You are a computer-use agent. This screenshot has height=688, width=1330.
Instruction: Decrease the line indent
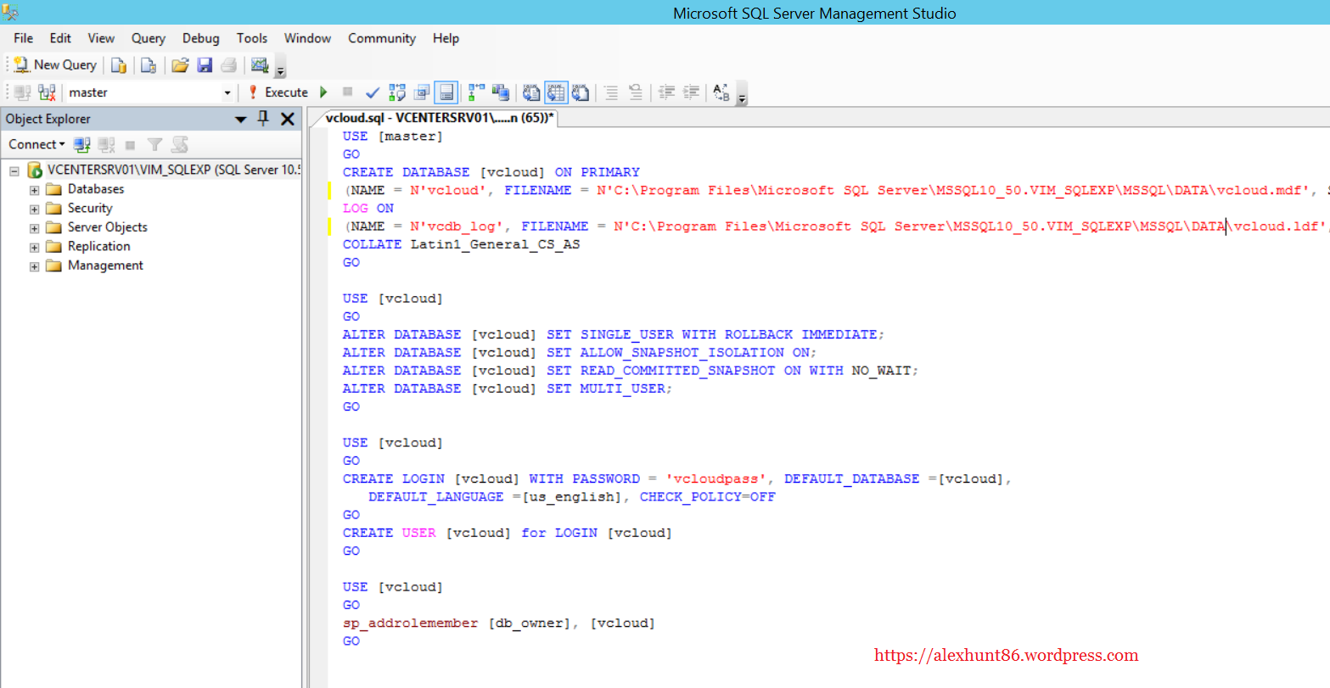pyautogui.click(x=667, y=92)
